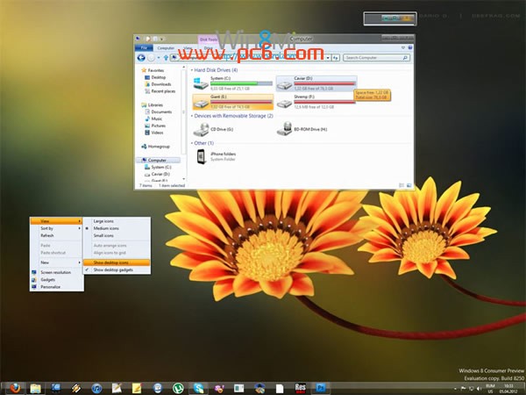Choose Personalize in the context menu
Image resolution: width=526 pixels, height=395 pixels.
click(56, 287)
